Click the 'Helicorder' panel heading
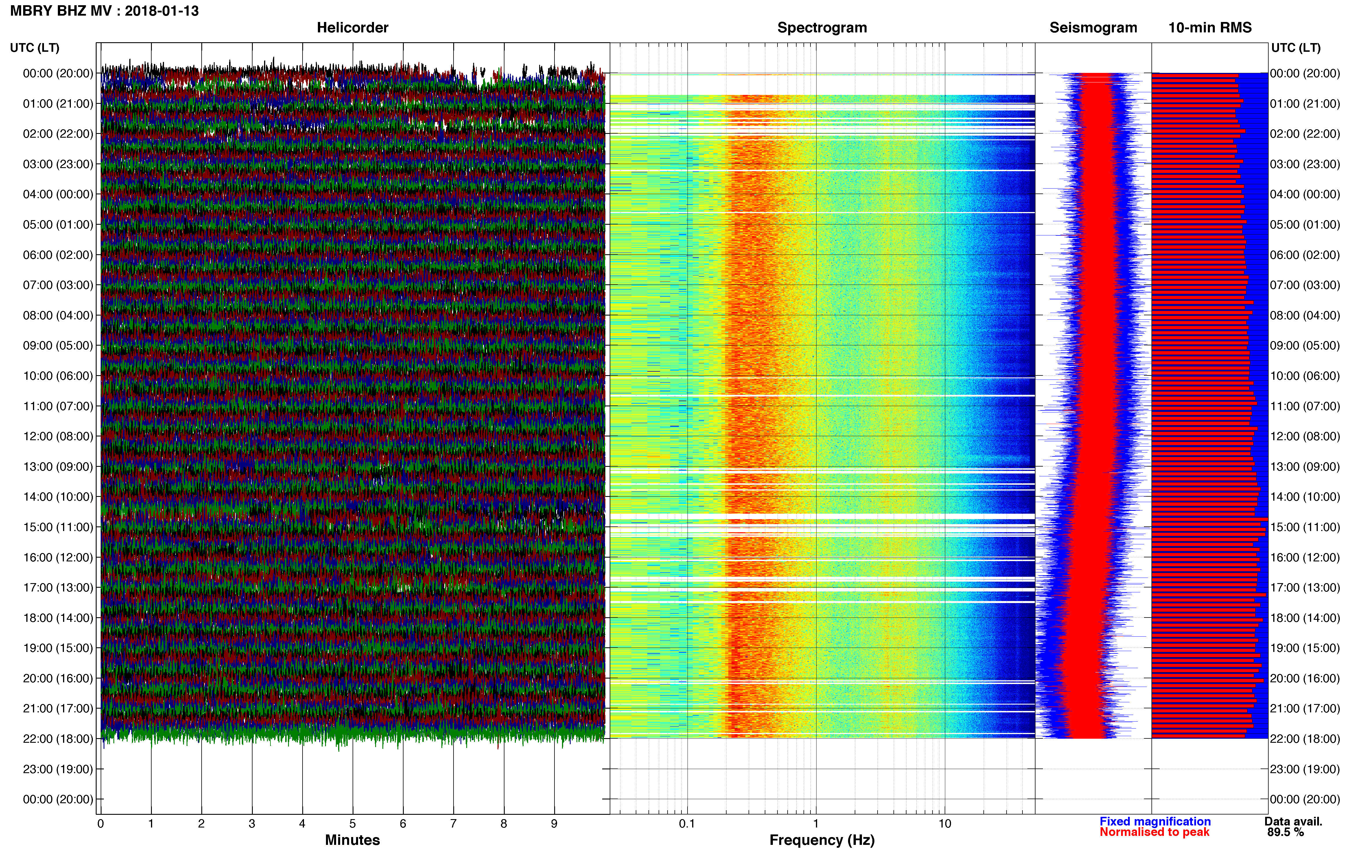The width and height of the screenshot is (1371, 857). coord(353,27)
